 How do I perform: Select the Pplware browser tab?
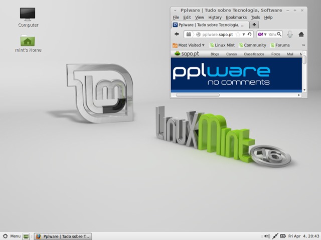coord(210,25)
